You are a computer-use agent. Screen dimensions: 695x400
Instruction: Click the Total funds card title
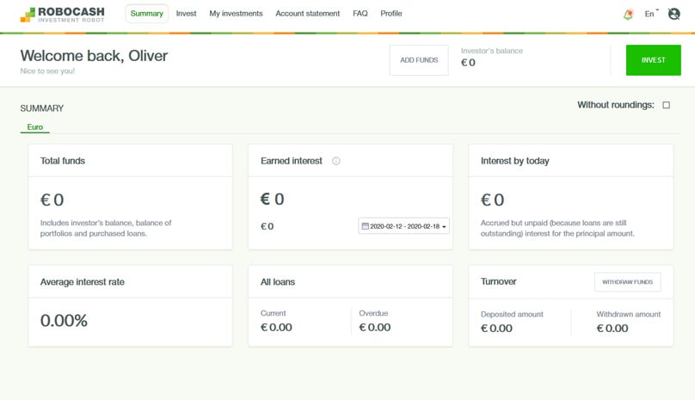(63, 161)
